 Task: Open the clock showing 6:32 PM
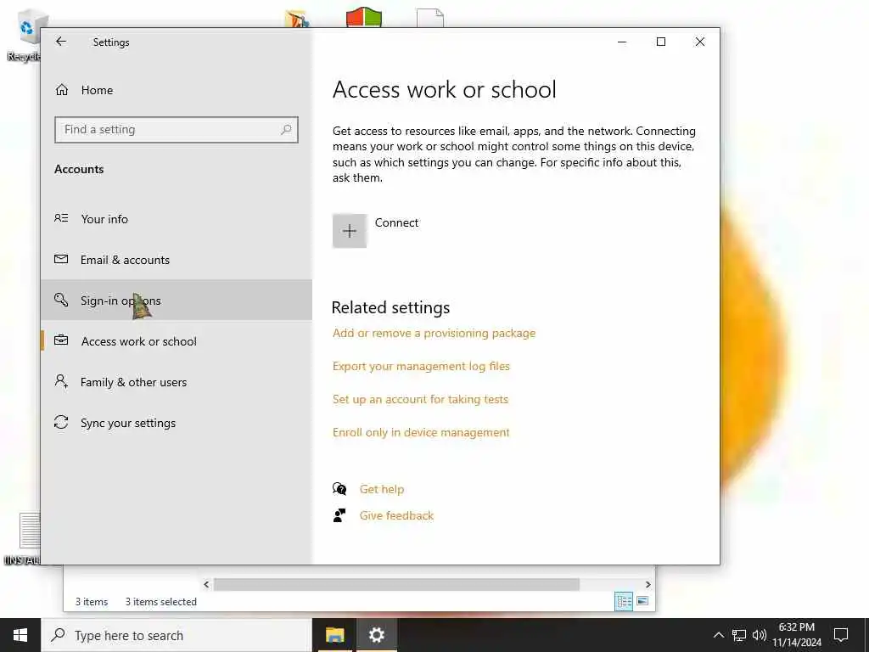coord(797,635)
